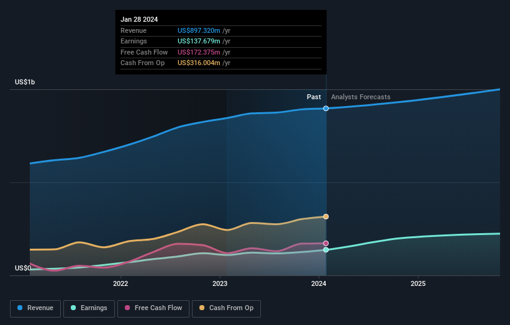Viewport: 510px width, 325px height.
Task: Click the 2023 x-axis label
Action: (220, 284)
